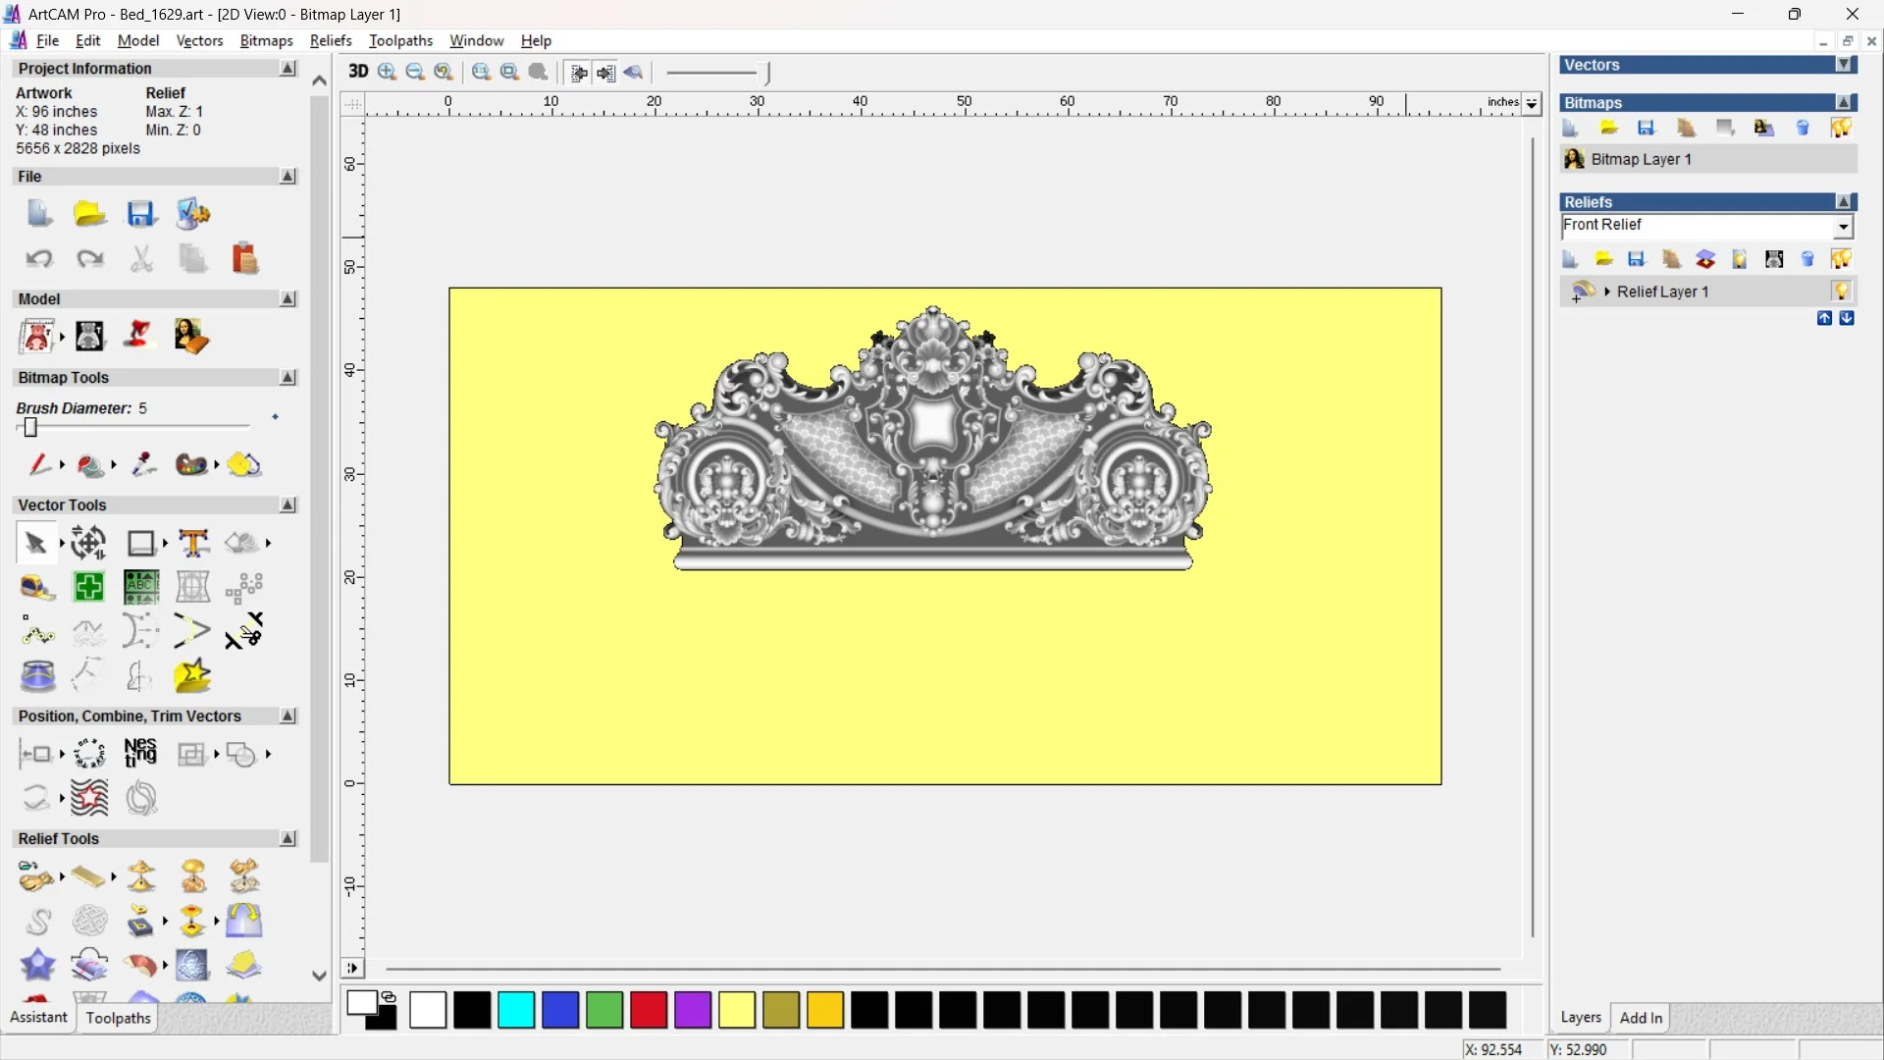Select the Create Rectangle vector tool
1884x1060 pixels.
point(141,543)
